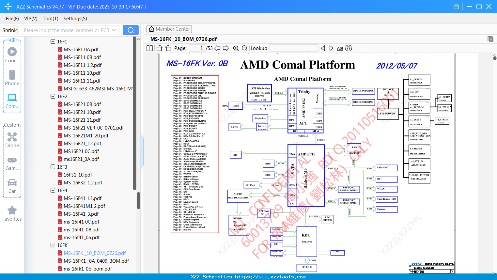The height and width of the screenshot is (280, 497).
Task: Open the File(F) menu
Action: pos(12,19)
